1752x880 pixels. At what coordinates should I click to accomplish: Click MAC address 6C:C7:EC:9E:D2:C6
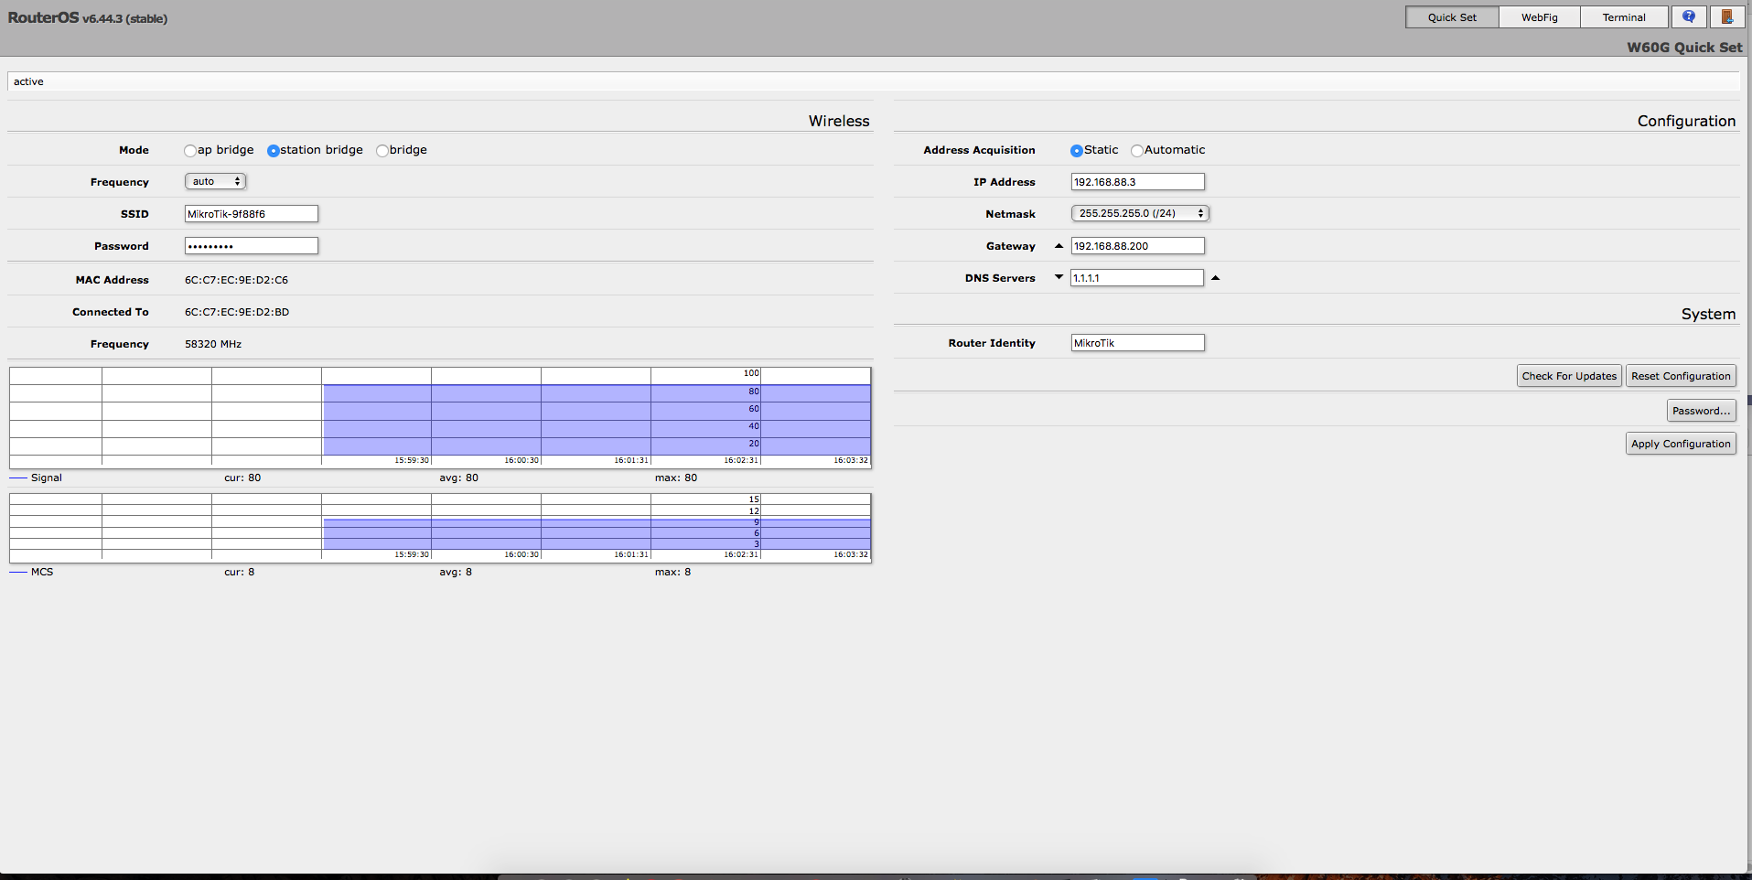pyautogui.click(x=236, y=280)
